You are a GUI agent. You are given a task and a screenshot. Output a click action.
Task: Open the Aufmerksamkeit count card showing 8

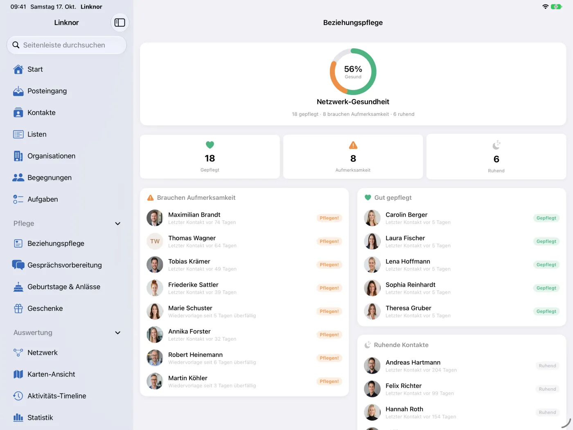pos(353,157)
